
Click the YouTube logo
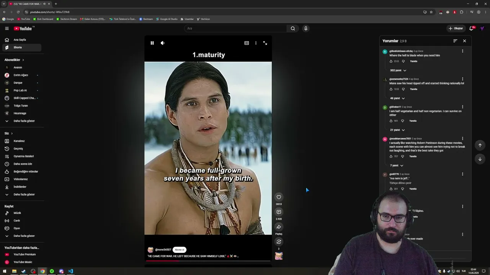tap(23, 29)
